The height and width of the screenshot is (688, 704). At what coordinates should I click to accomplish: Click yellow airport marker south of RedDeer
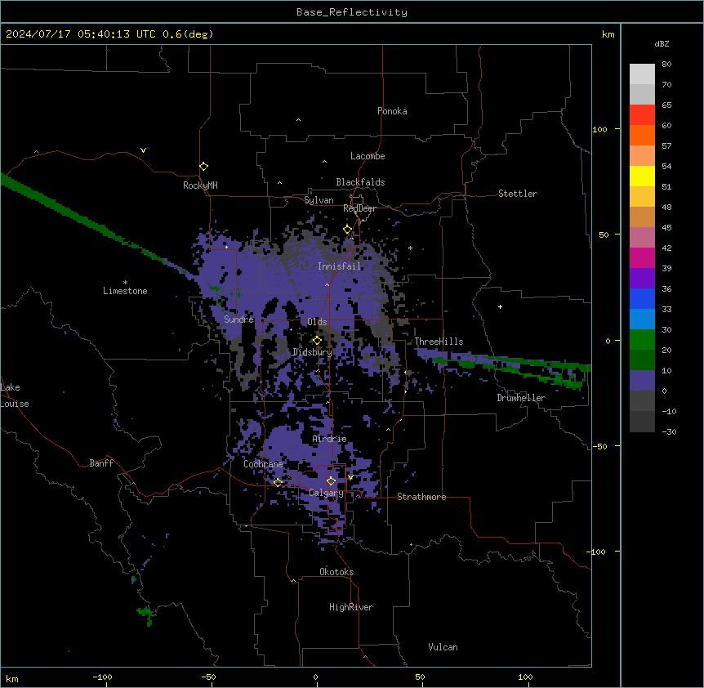[x=348, y=230]
